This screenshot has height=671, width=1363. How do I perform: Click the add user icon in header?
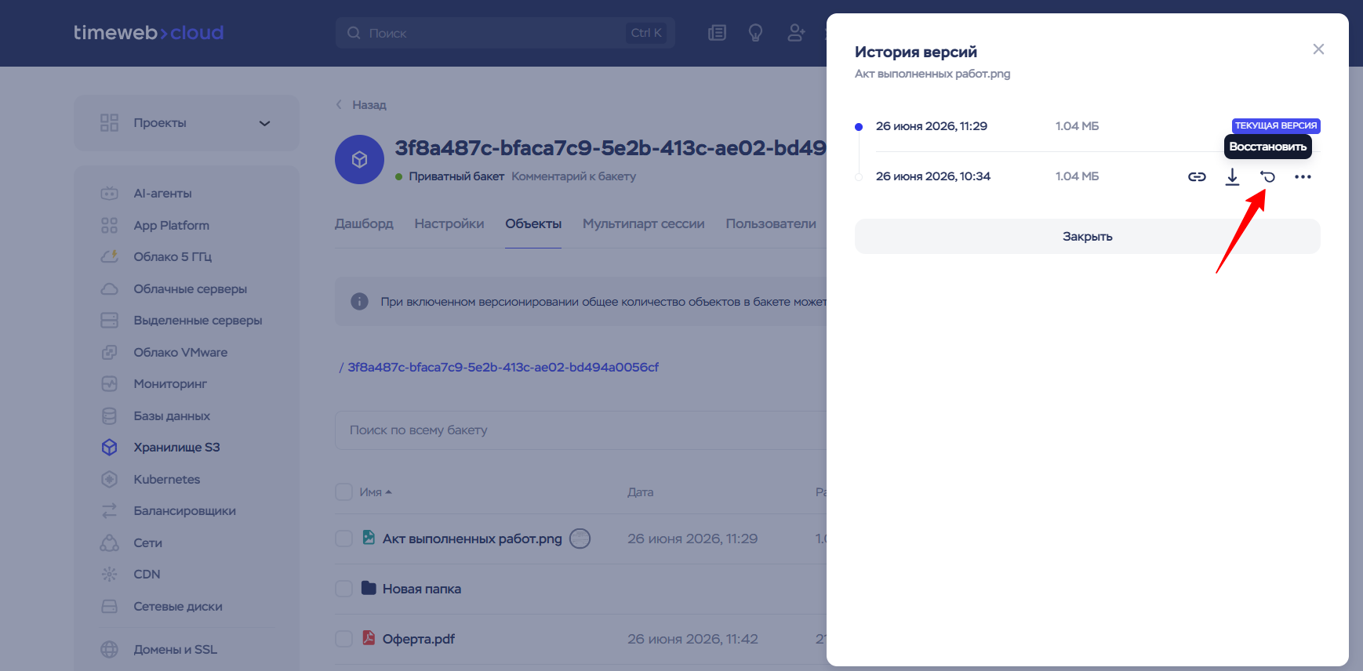pyautogui.click(x=796, y=33)
